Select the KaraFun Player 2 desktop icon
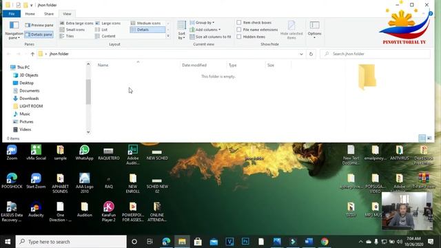Viewport: 441px width, 248px height. (109, 211)
